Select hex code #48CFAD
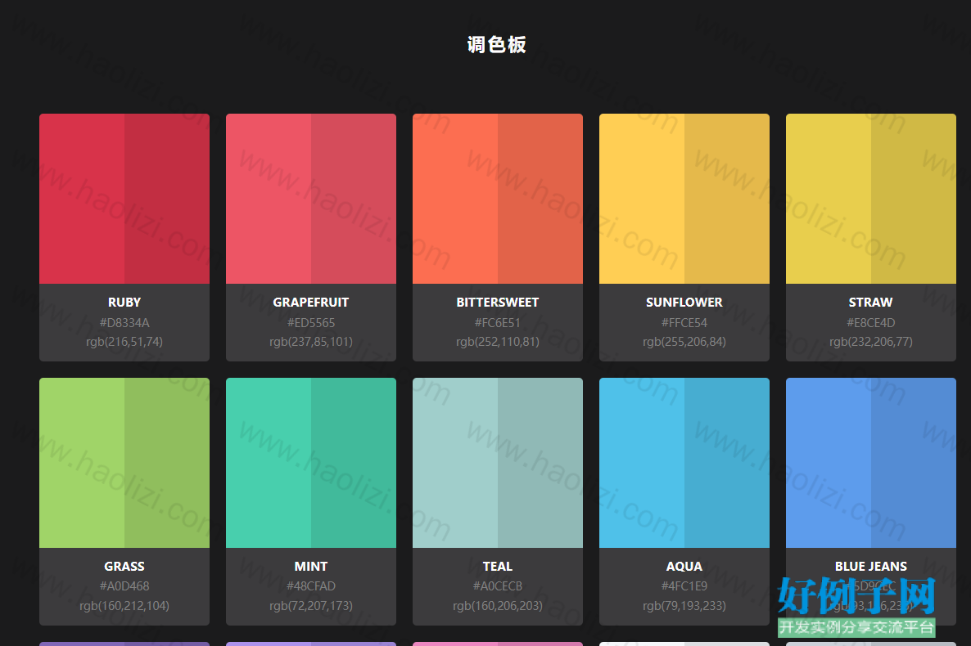This screenshot has height=646, width=971. tap(311, 586)
